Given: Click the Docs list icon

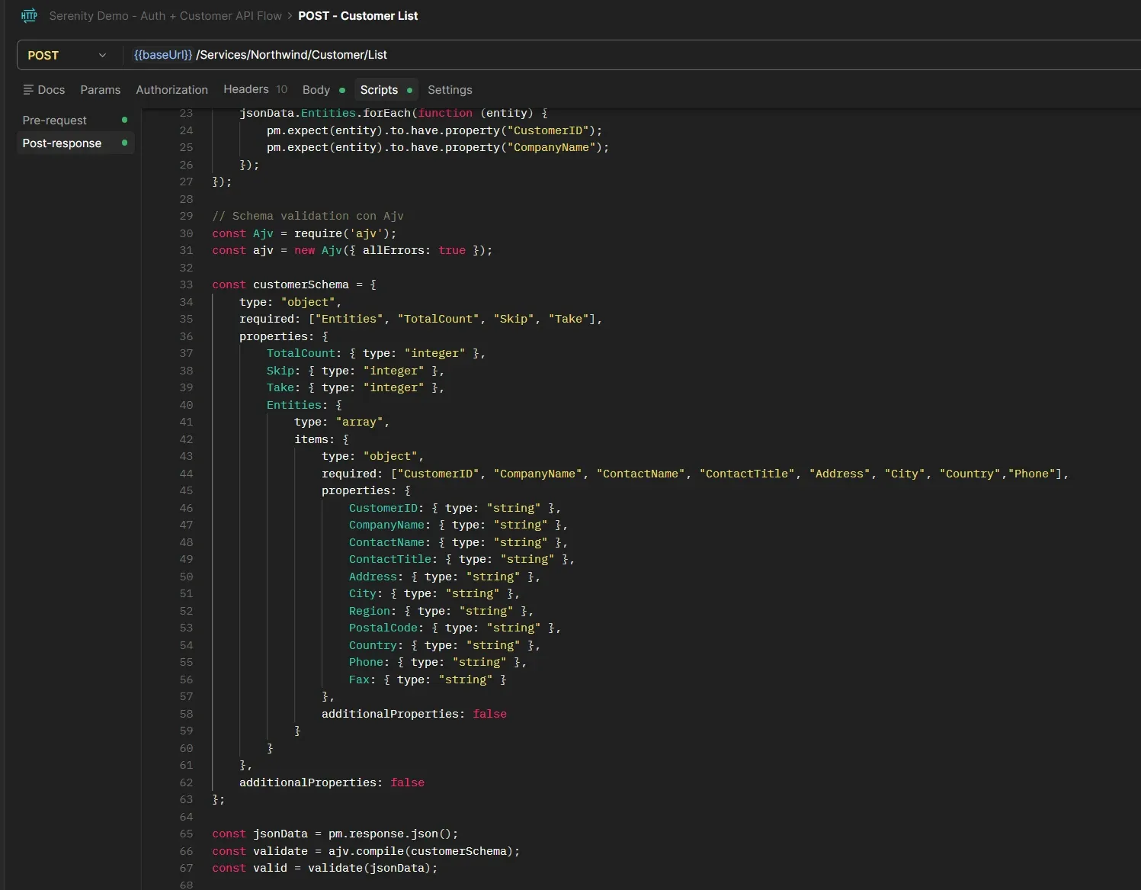Looking at the screenshot, I should (x=27, y=89).
